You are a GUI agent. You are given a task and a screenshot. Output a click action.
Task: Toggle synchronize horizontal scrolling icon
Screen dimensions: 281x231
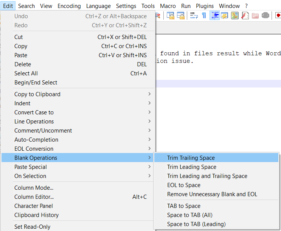181,16
